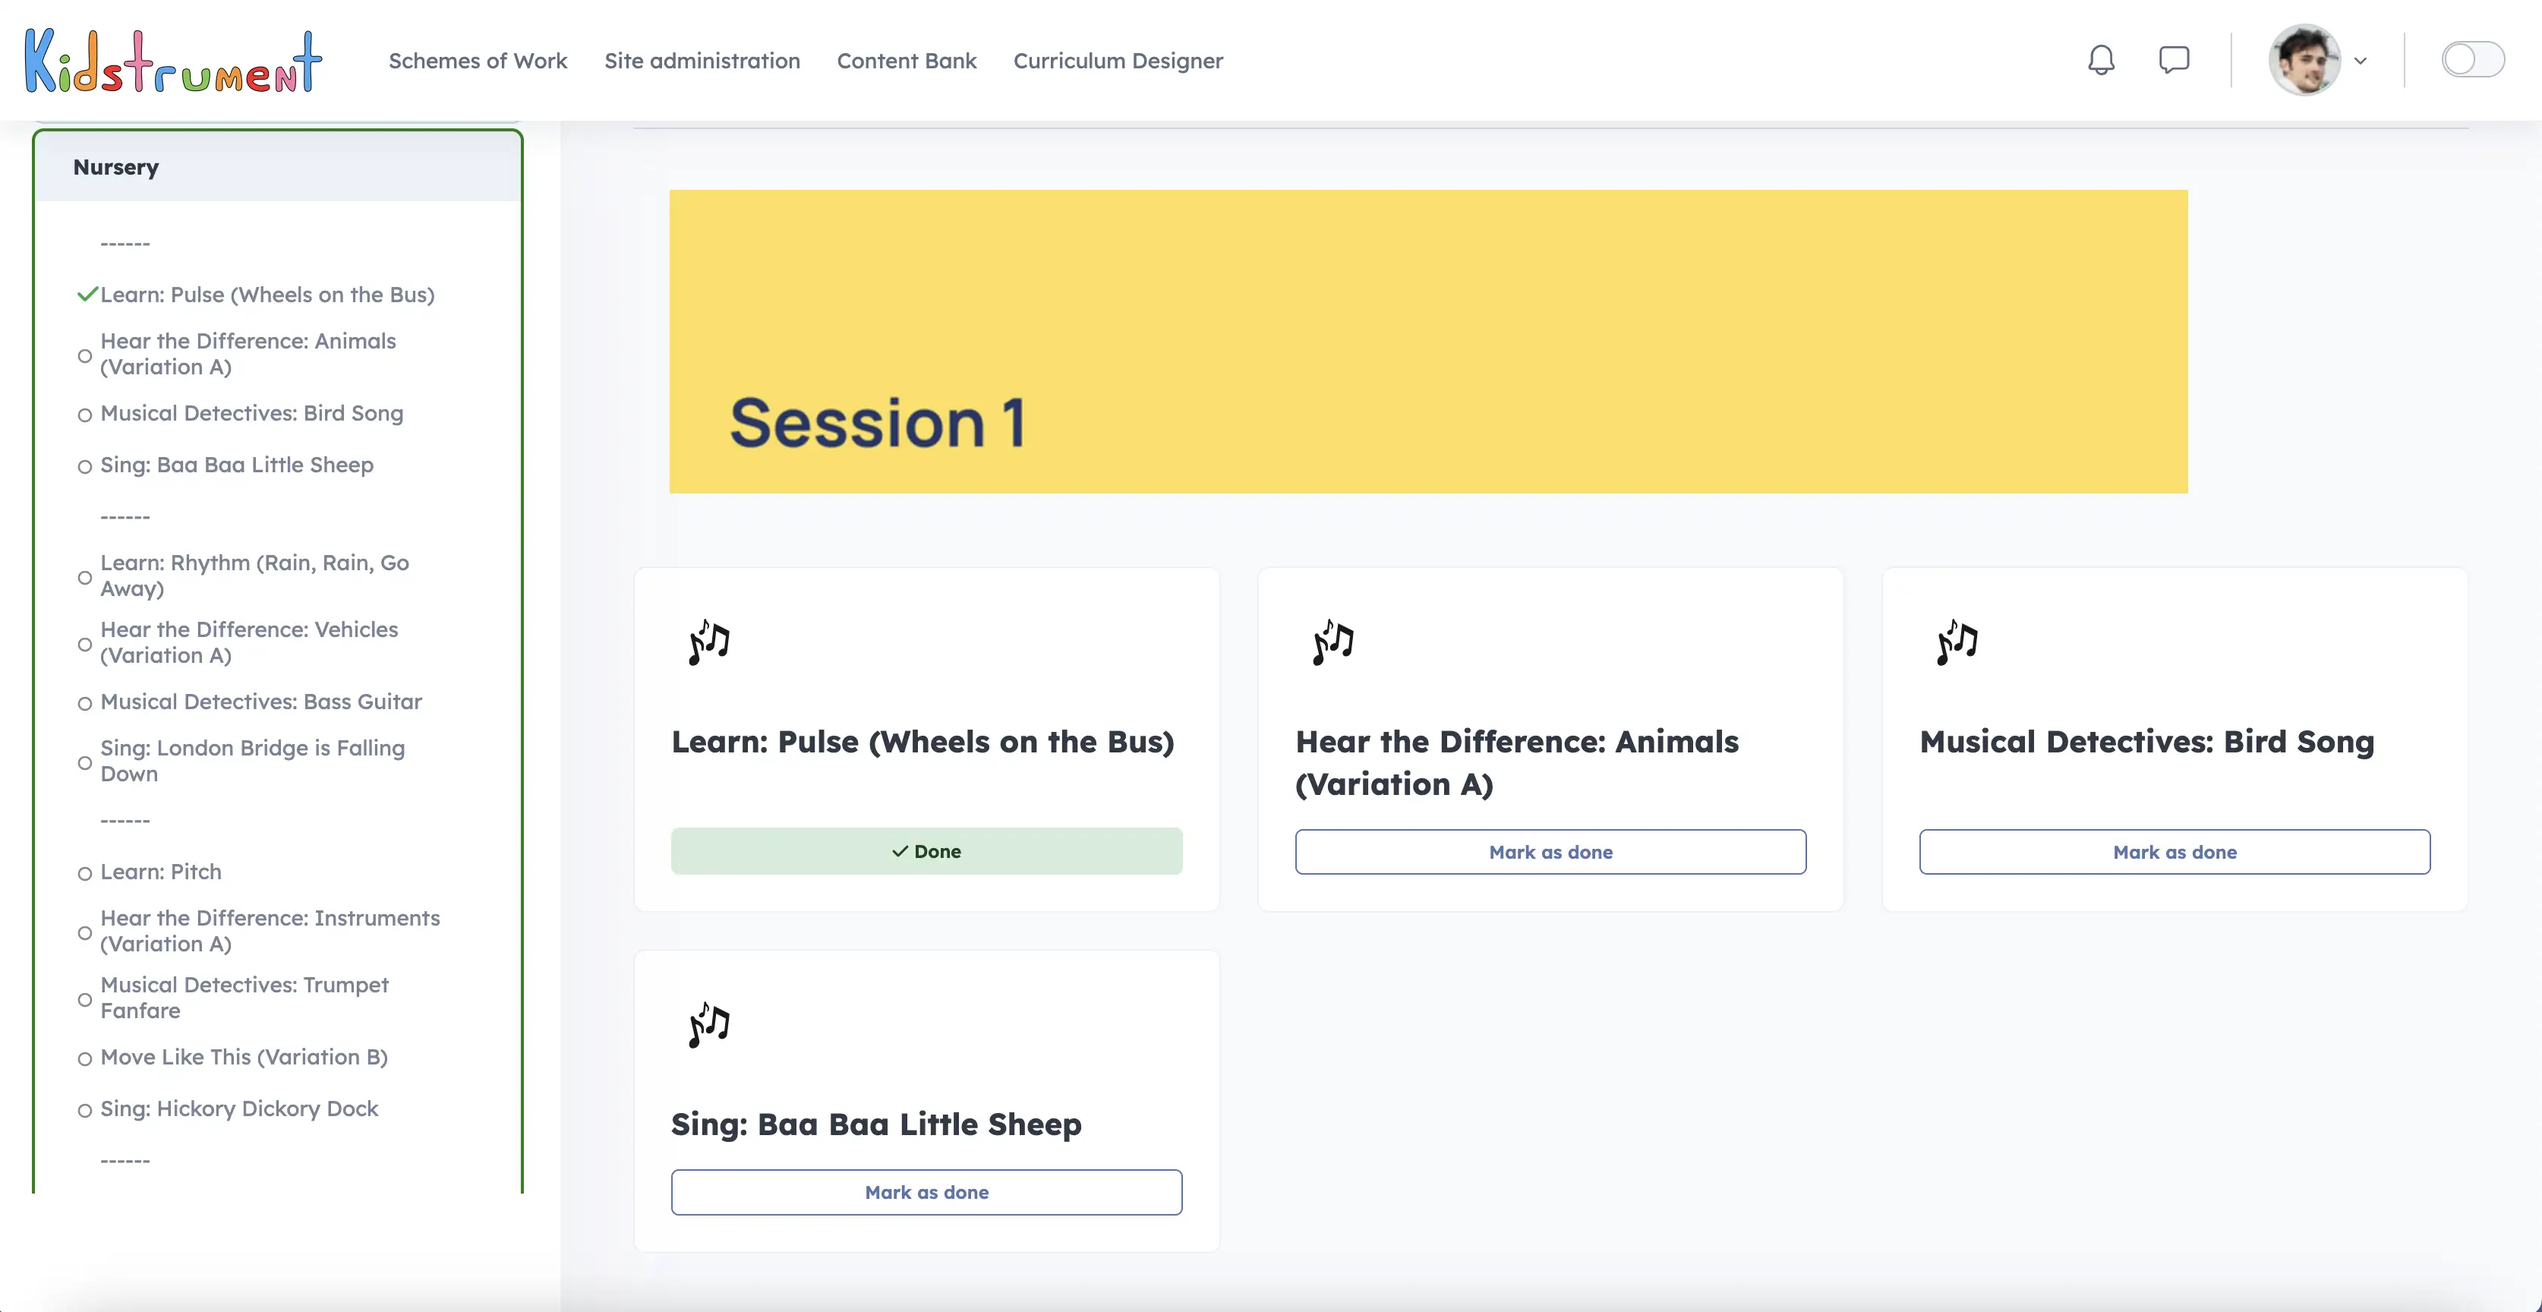Click completion circle beside Sing: Hickory Dickory Dock

point(85,1110)
